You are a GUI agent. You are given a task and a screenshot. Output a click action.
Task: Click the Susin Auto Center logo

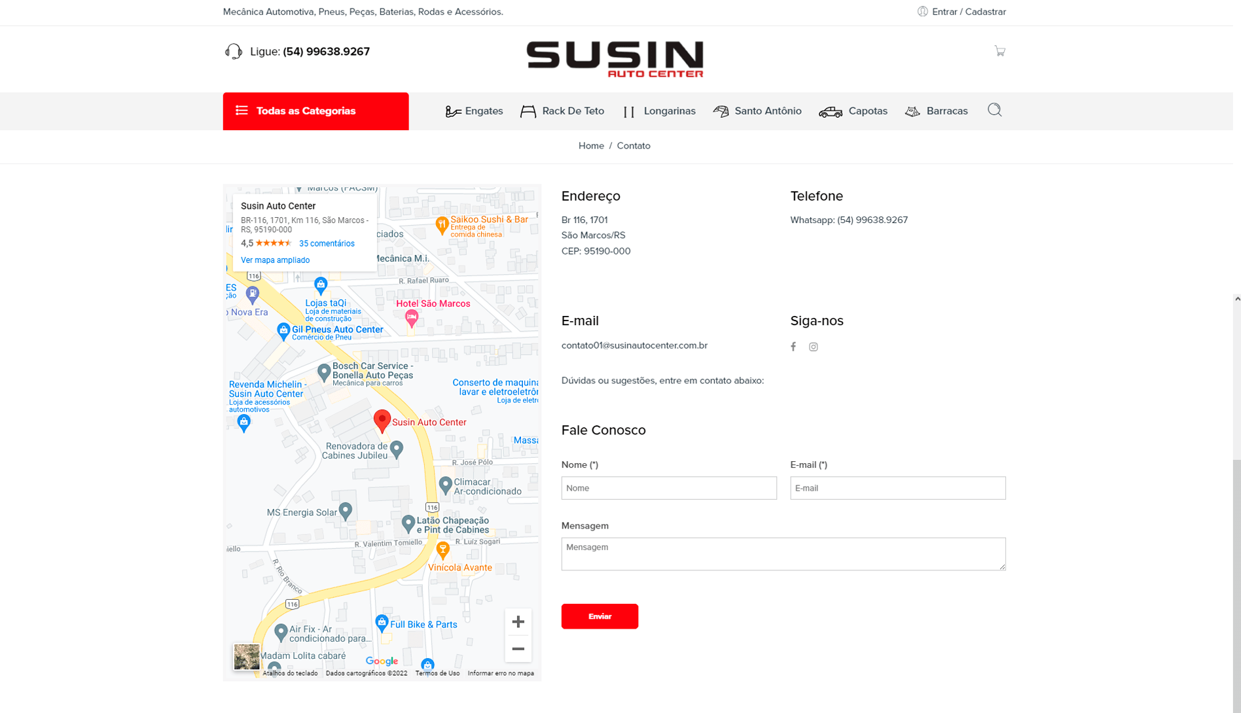[x=615, y=59]
